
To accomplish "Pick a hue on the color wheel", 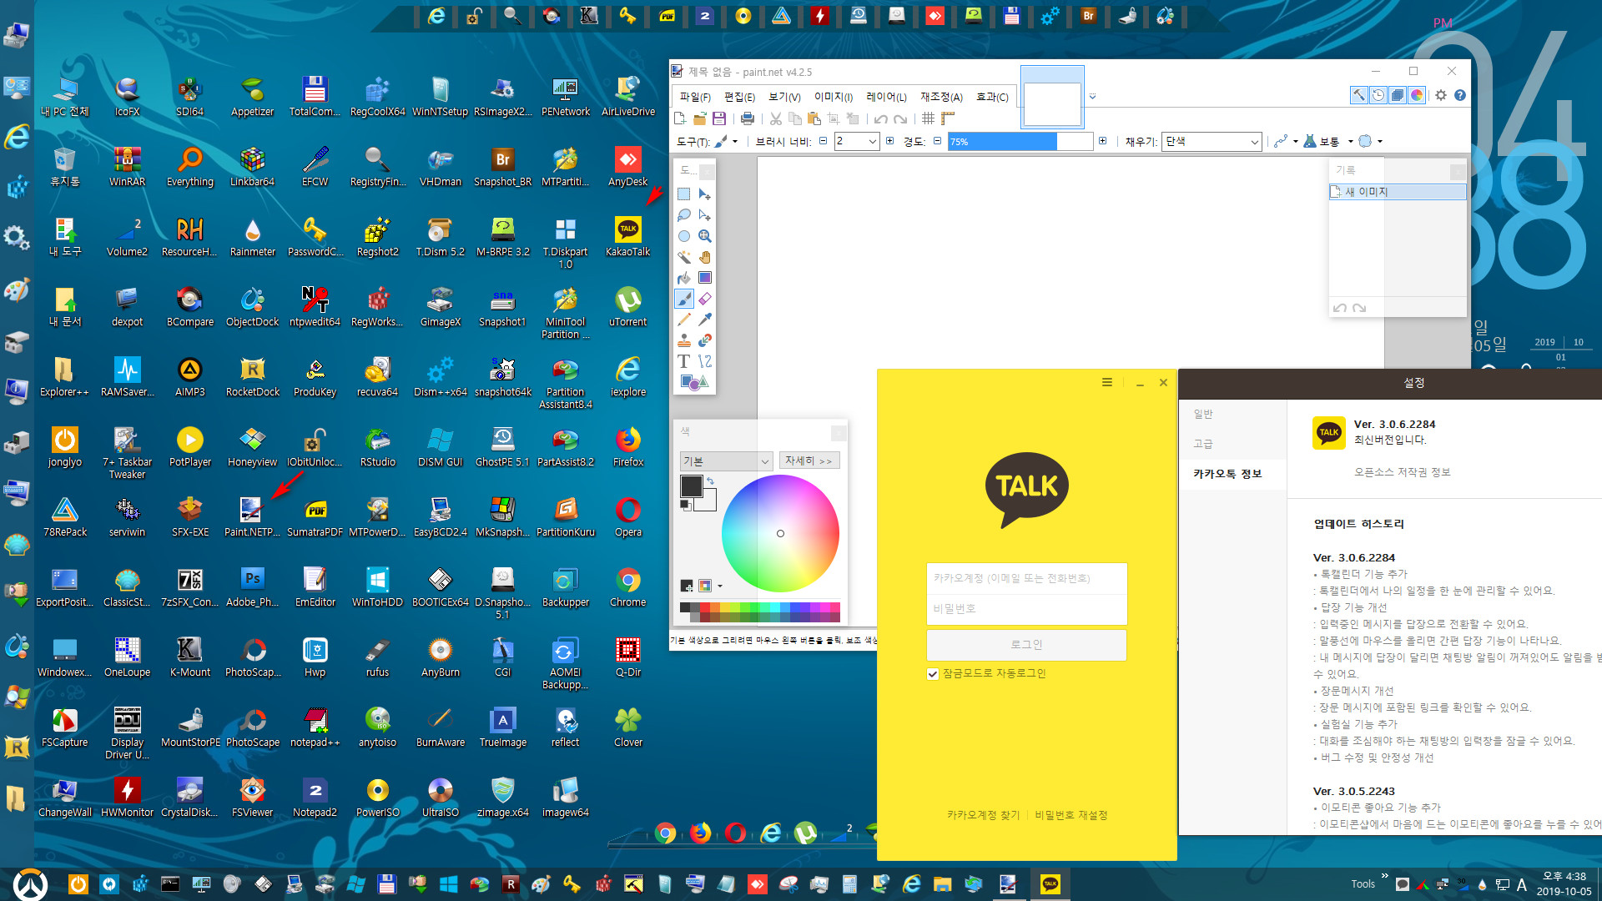I will click(x=780, y=533).
